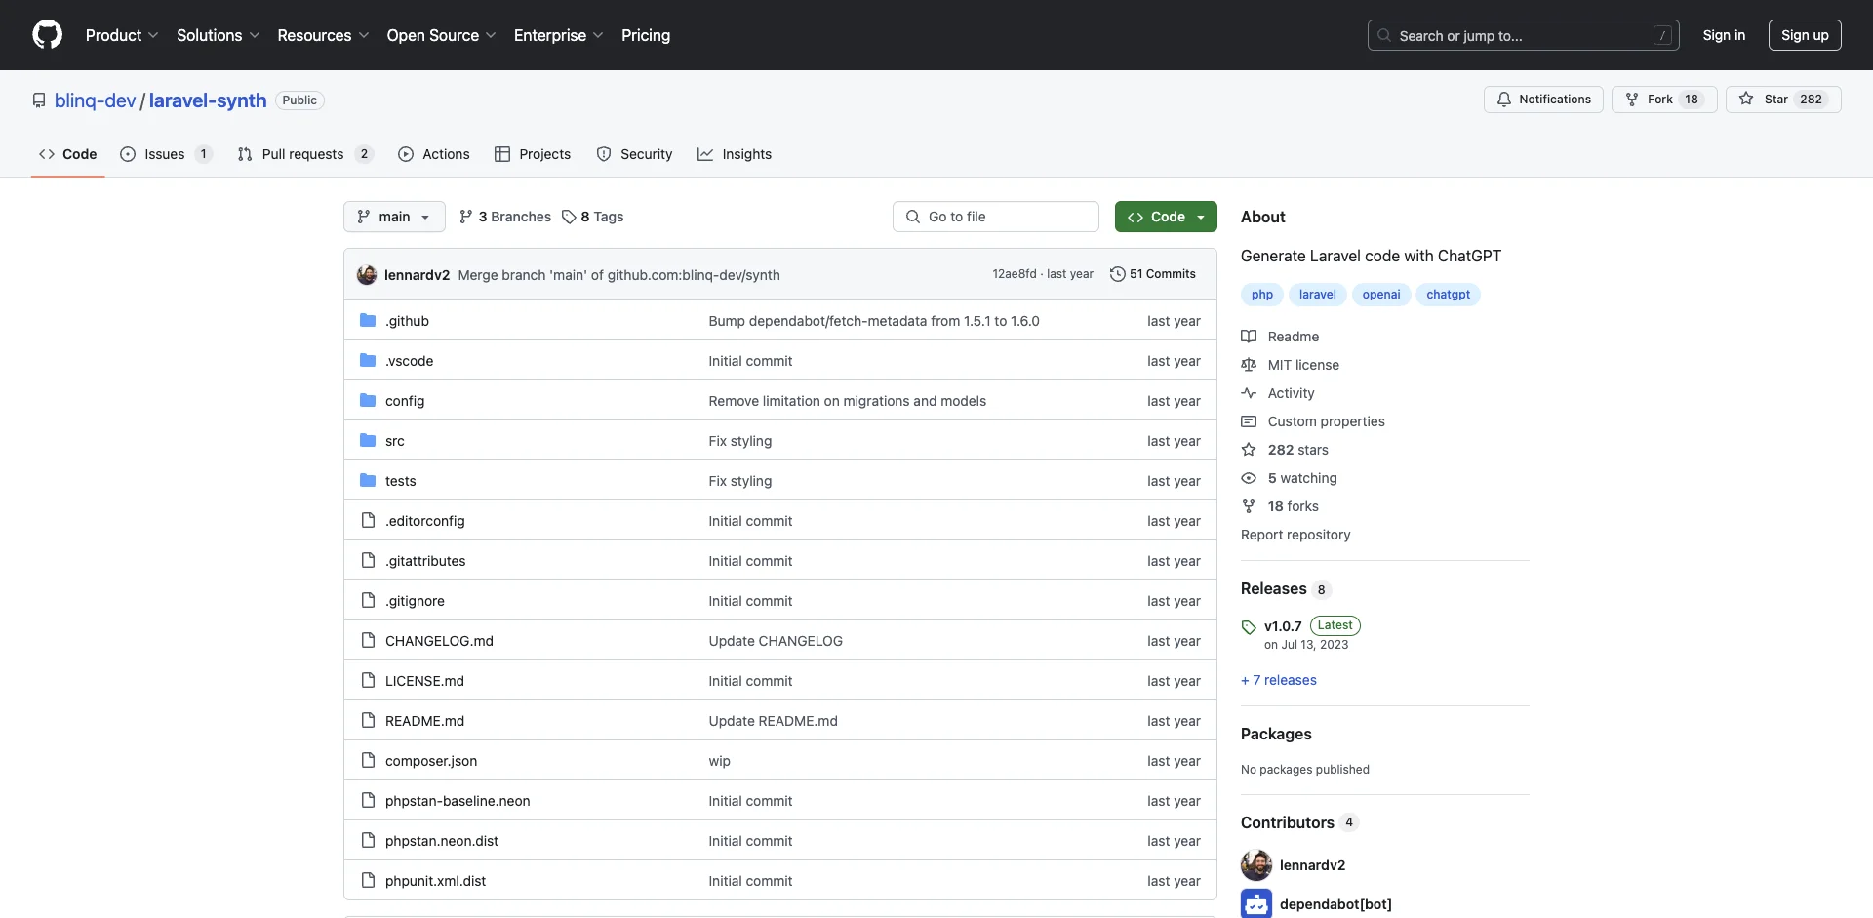Click the tag icon beside 8 Tags

tap(569, 217)
